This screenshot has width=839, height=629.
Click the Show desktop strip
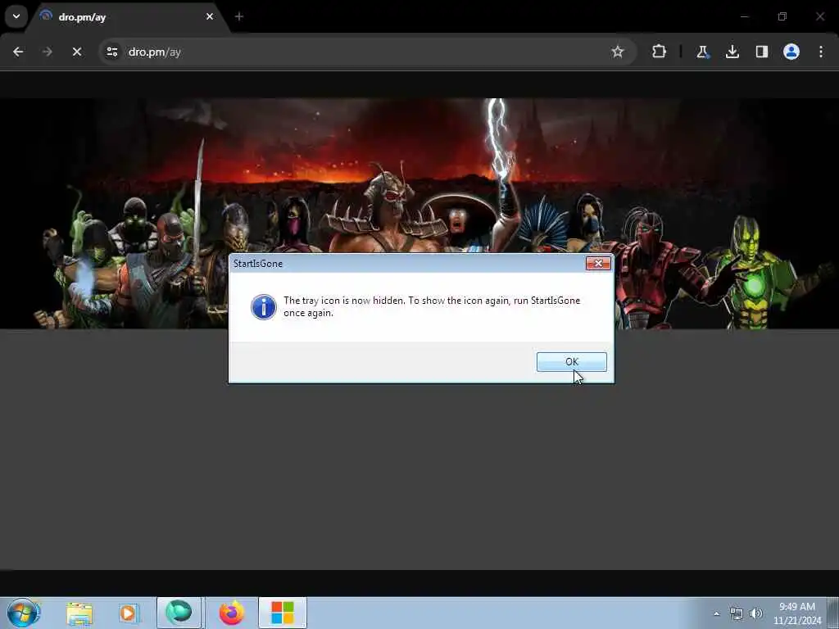833,613
